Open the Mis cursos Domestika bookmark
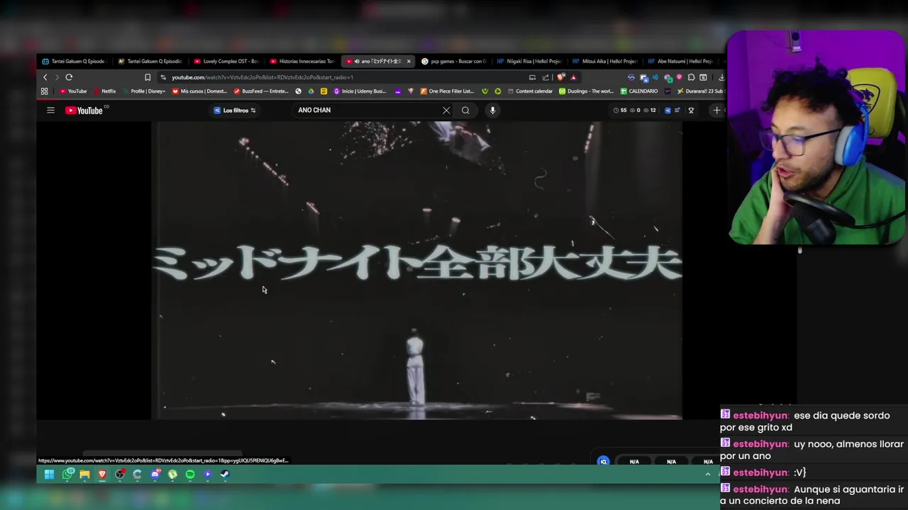This screenshot has width=908, height=510. pos(199,91)
